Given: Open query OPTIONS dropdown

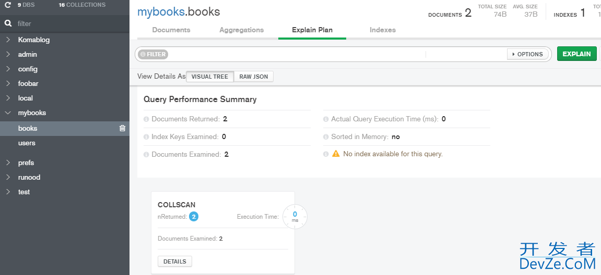Looking at the screenshot, I should (x=527, y=54).
